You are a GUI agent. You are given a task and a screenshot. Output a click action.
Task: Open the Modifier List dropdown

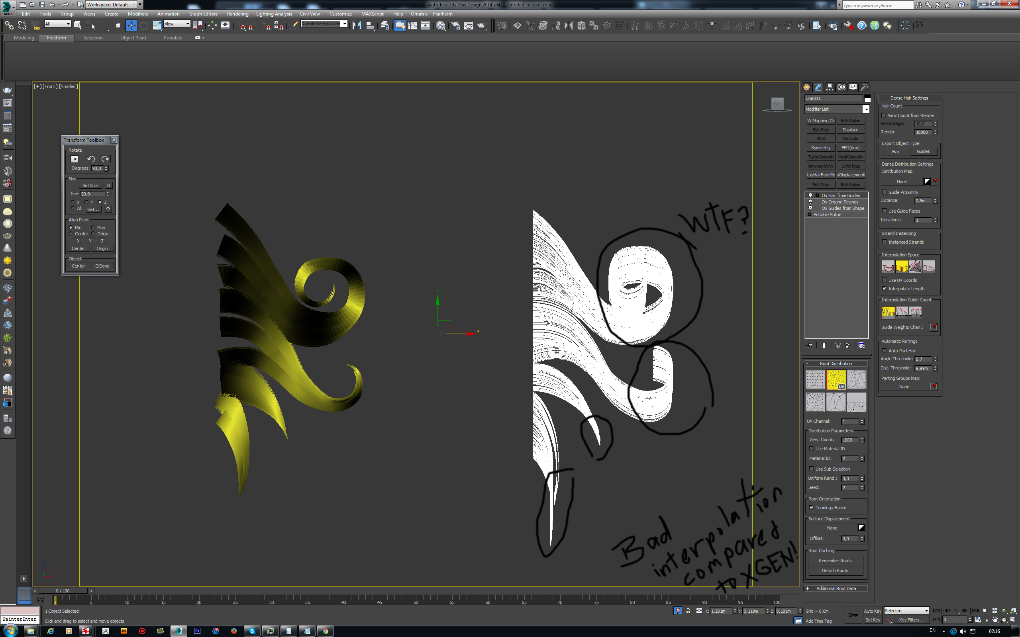click(866, 109)
